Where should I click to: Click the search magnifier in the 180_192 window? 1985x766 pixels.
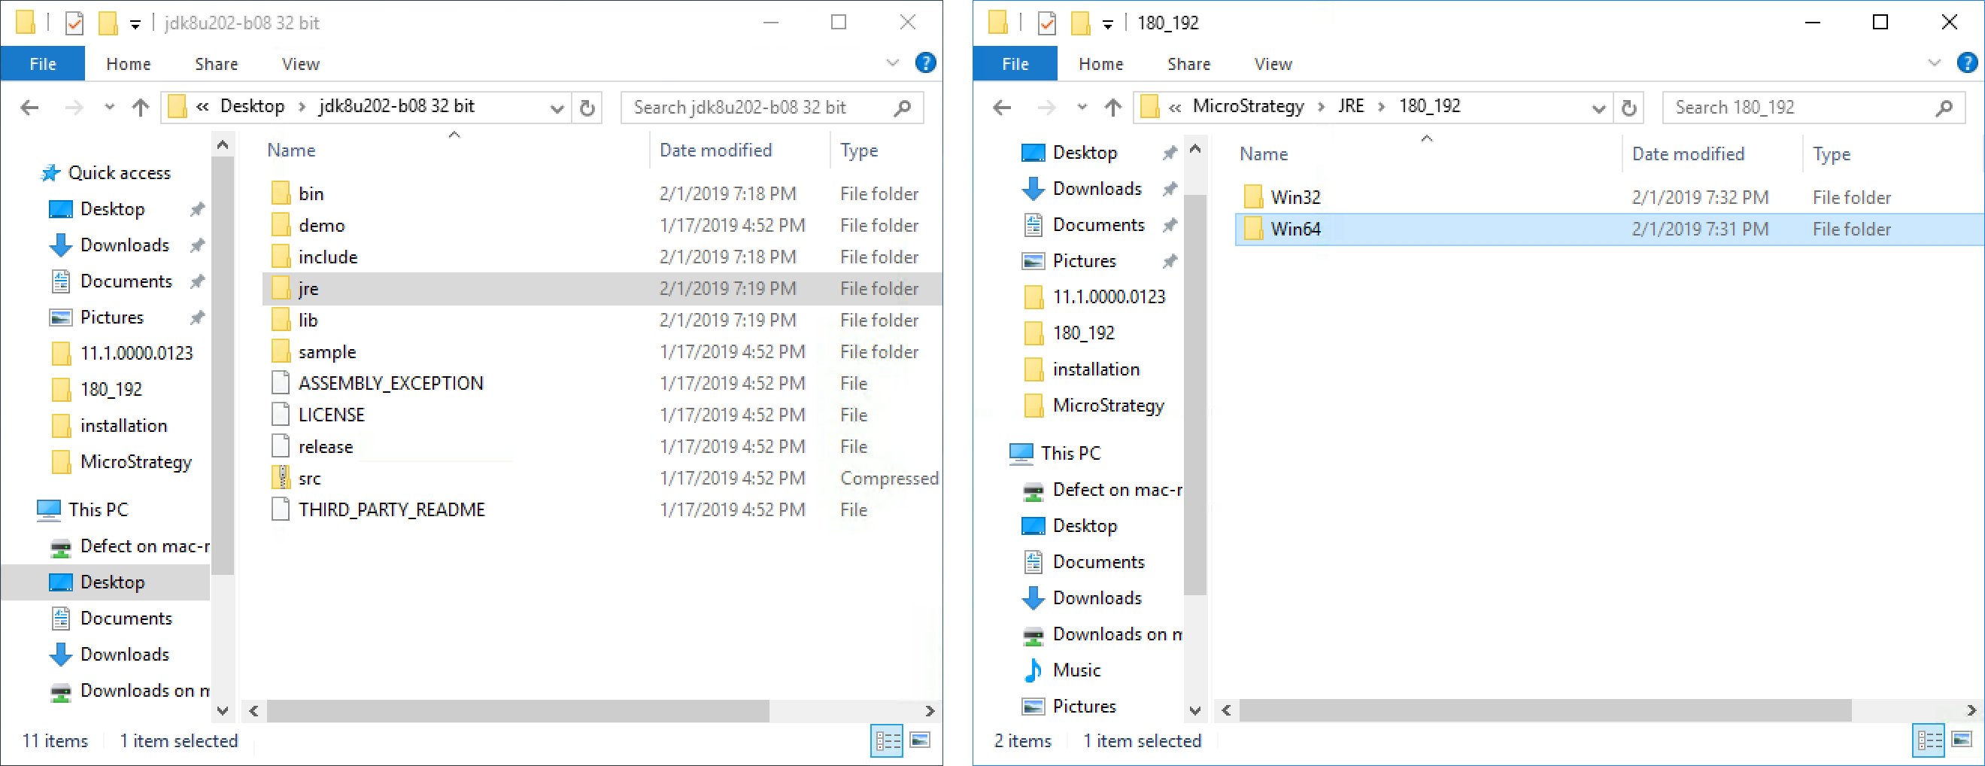pyautogui.click(x=1944, y=108)
